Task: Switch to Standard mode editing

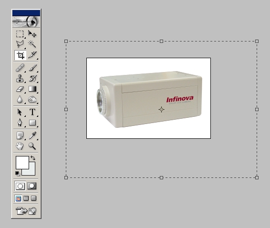Action: 20,186
